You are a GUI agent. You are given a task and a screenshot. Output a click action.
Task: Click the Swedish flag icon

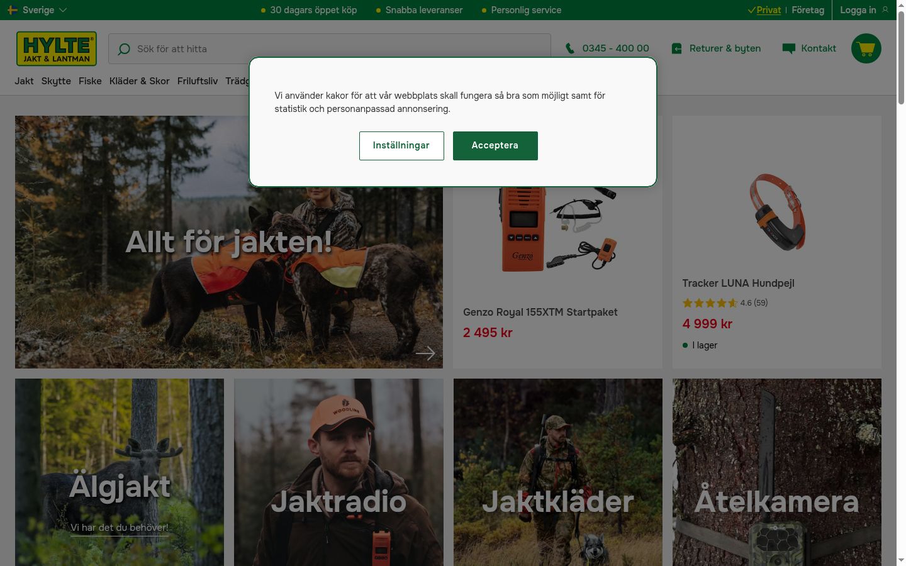click(x=13, y=10)
